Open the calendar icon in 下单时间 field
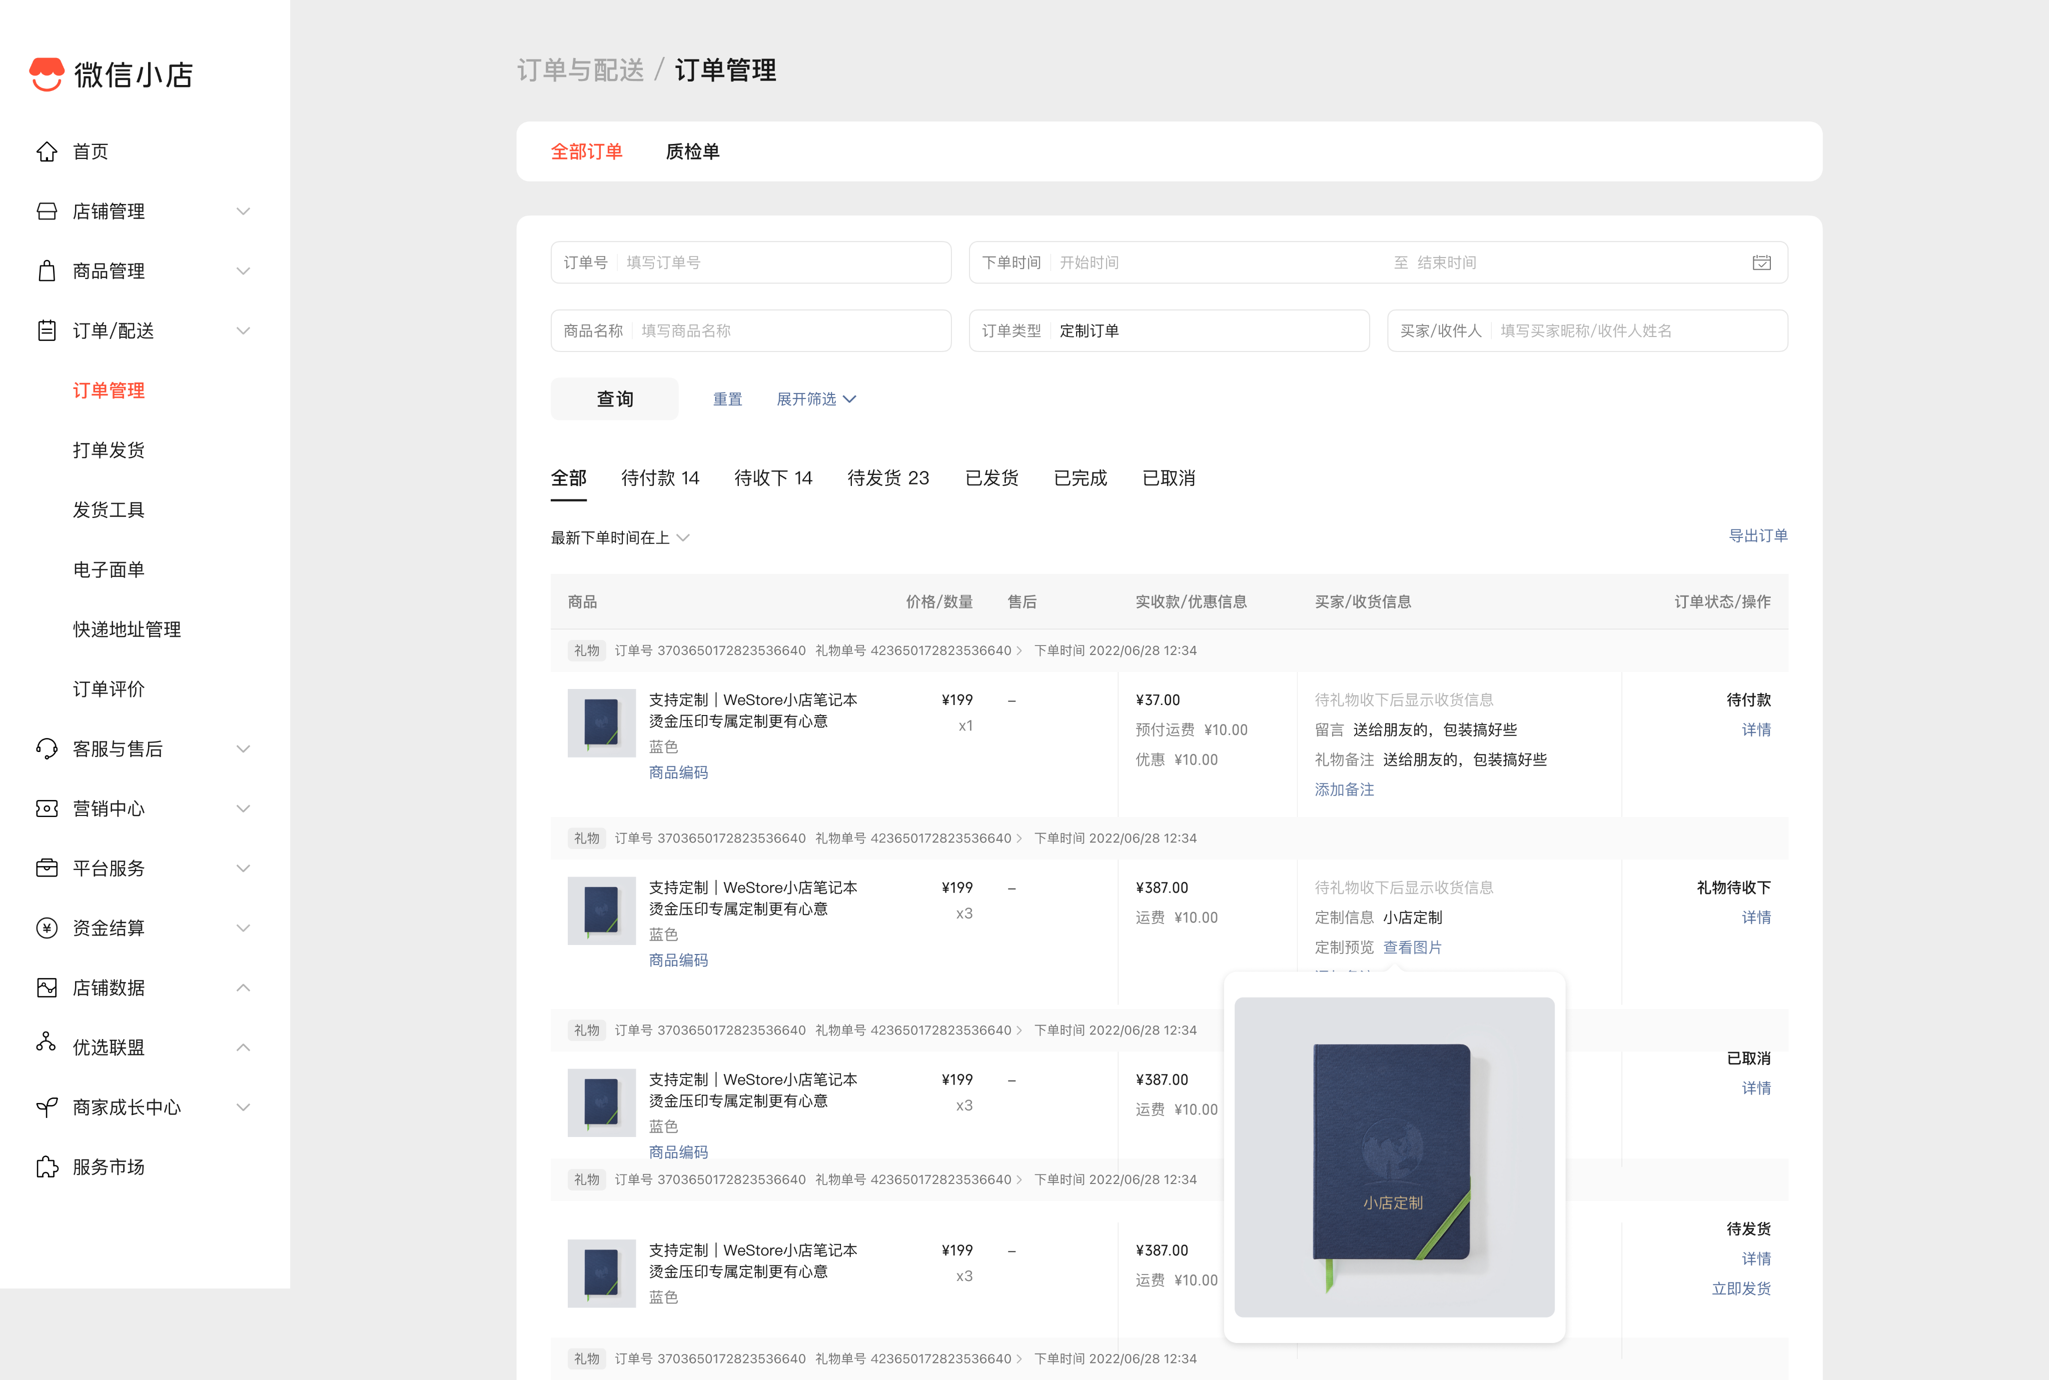This screenshot has height=1380, width=2049. click(1761, 262)
